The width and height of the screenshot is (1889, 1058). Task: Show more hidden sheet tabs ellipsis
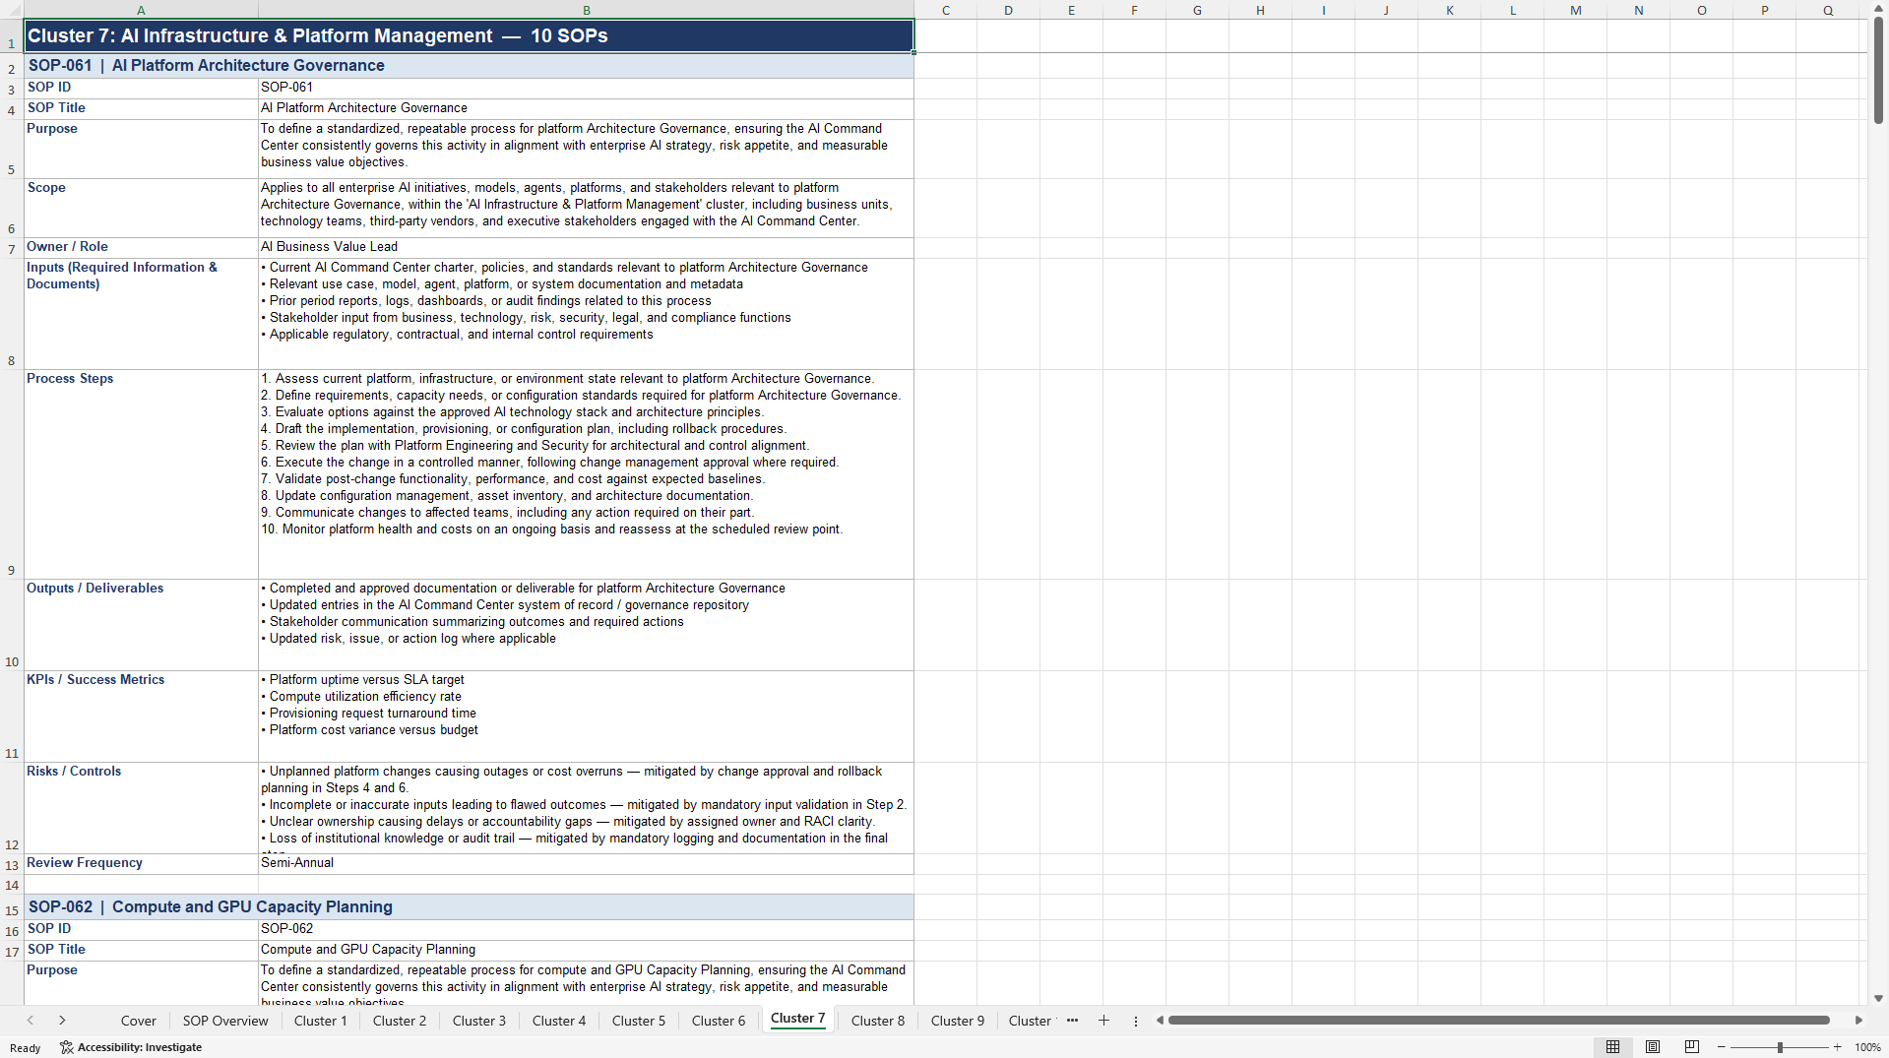1072,1021
